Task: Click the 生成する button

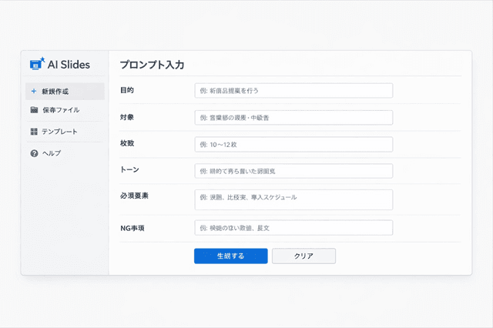Action: pos(231,256)
